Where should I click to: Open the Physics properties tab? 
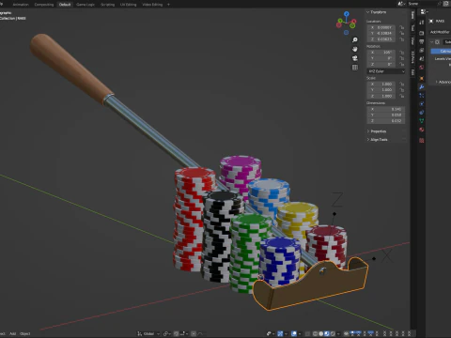(422, 104)
